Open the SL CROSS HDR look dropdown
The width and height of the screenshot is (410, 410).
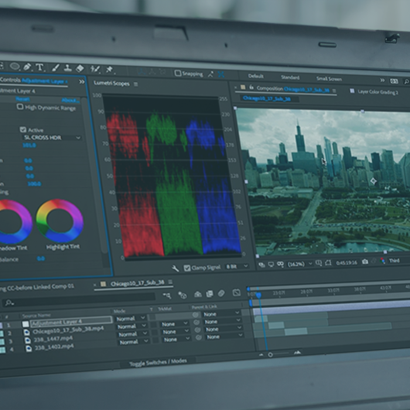(x=52, y=138)
